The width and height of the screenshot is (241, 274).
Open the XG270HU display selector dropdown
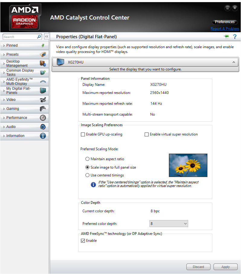click(145, 62)
